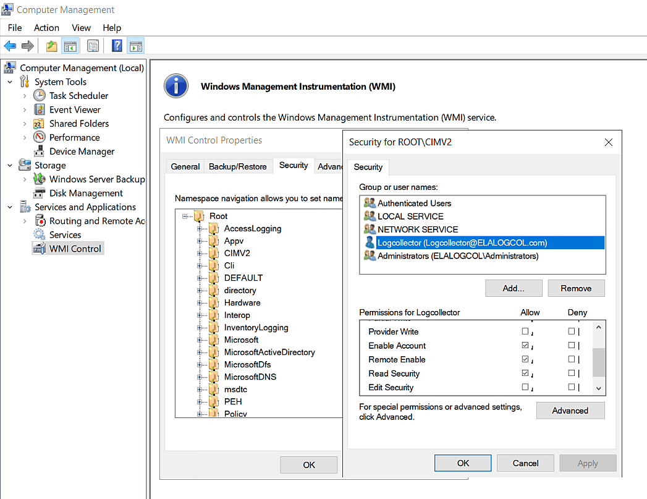
Task: Click permissions list scroll up arrow
Action: 599,327
